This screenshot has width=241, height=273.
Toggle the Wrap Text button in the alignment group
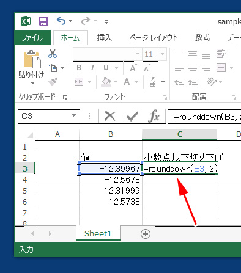click(x=221, y=53)
